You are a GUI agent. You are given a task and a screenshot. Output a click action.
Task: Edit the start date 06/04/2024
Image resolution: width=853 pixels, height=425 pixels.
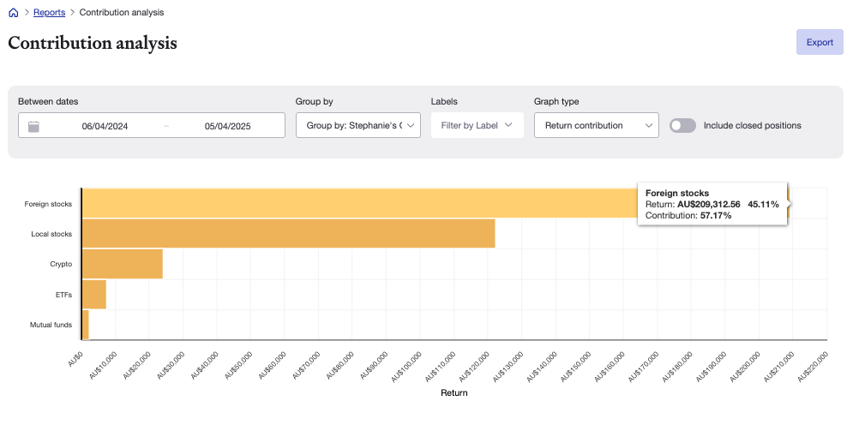[x=105, y=126]
